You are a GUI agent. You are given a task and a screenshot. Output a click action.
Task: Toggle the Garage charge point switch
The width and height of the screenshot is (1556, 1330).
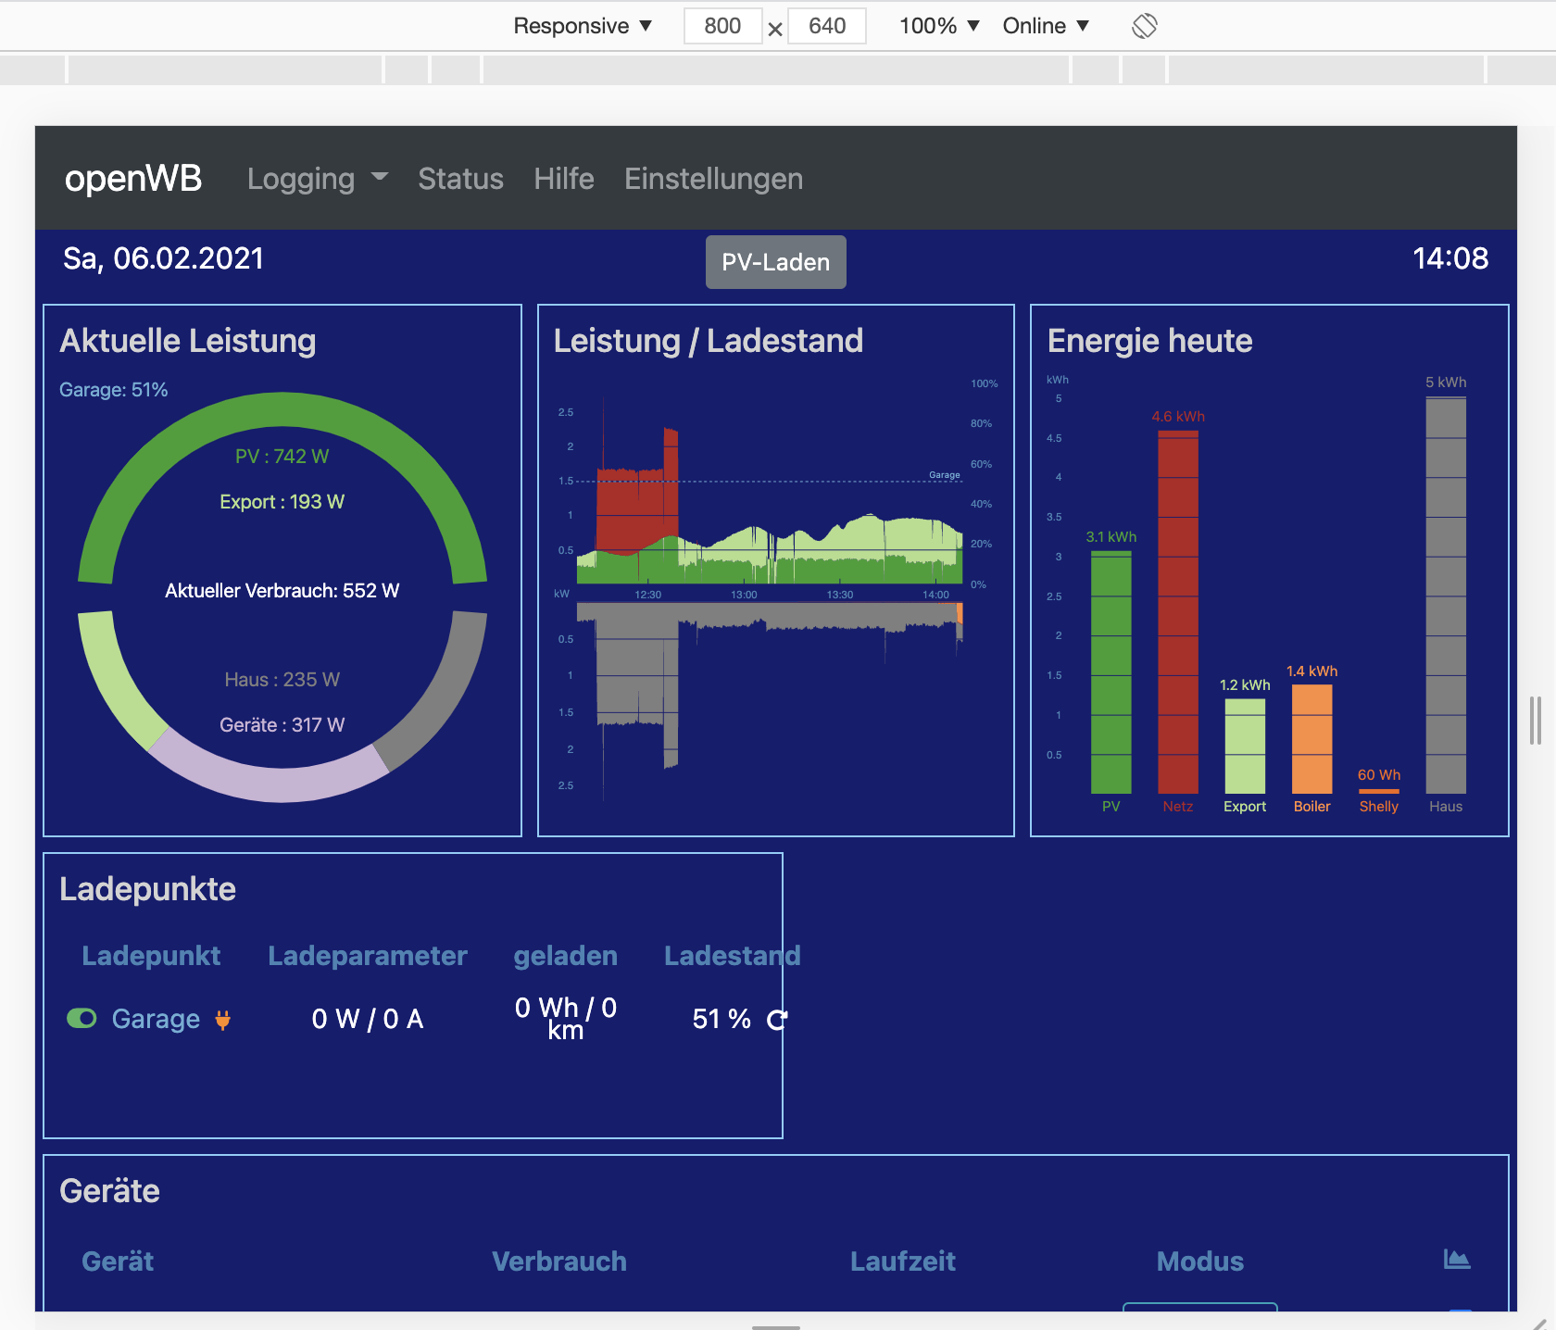(x=82, y=1019)
